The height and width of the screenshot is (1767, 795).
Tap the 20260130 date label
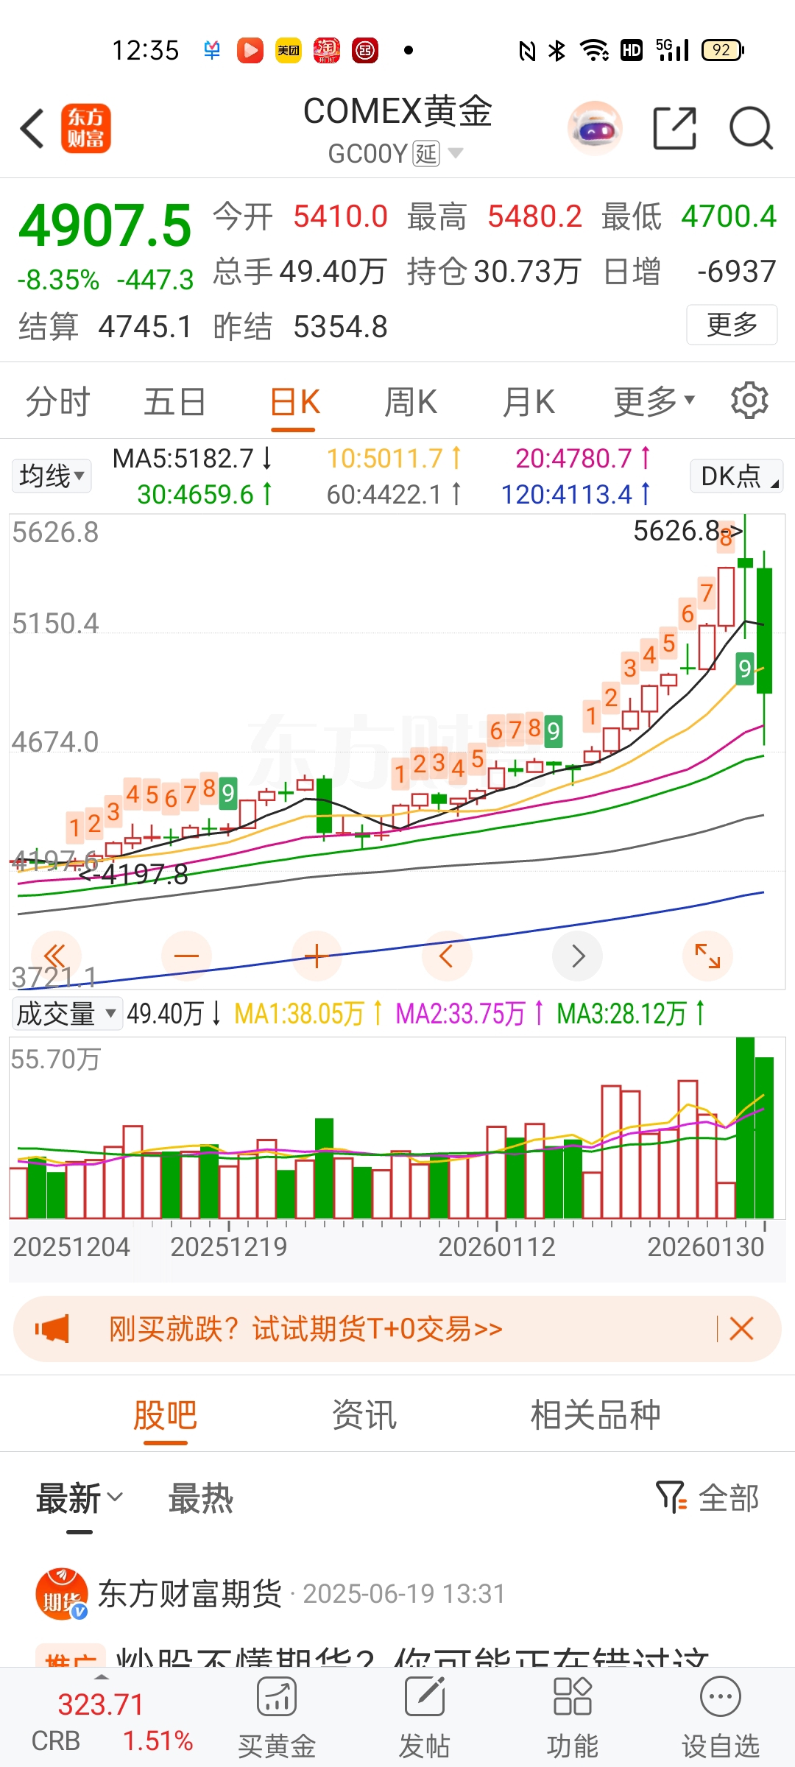point(706,1246)
